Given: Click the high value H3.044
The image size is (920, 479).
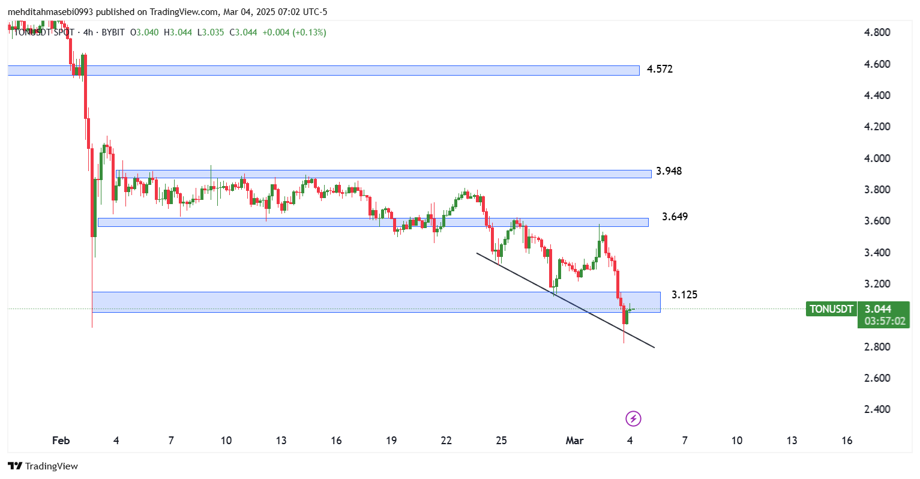Looking at the screenshot, I should (x=178, y=32).
